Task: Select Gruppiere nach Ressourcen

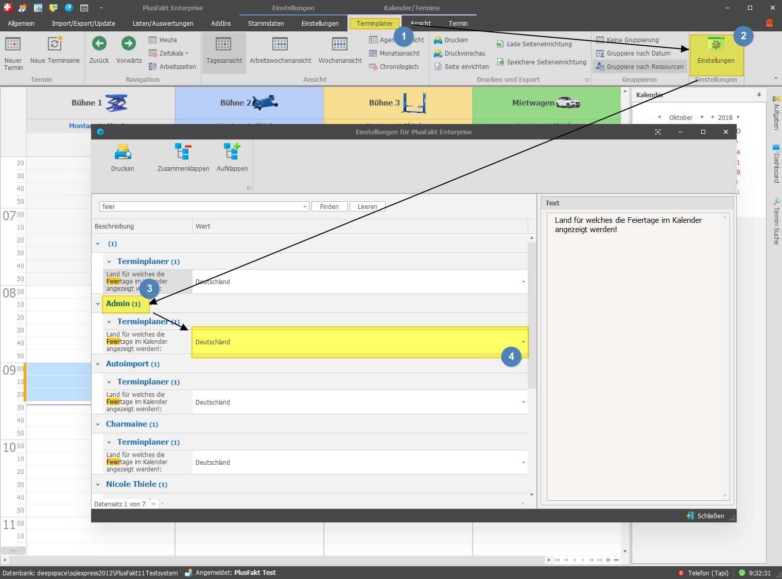Action: [x=640, y=66]
